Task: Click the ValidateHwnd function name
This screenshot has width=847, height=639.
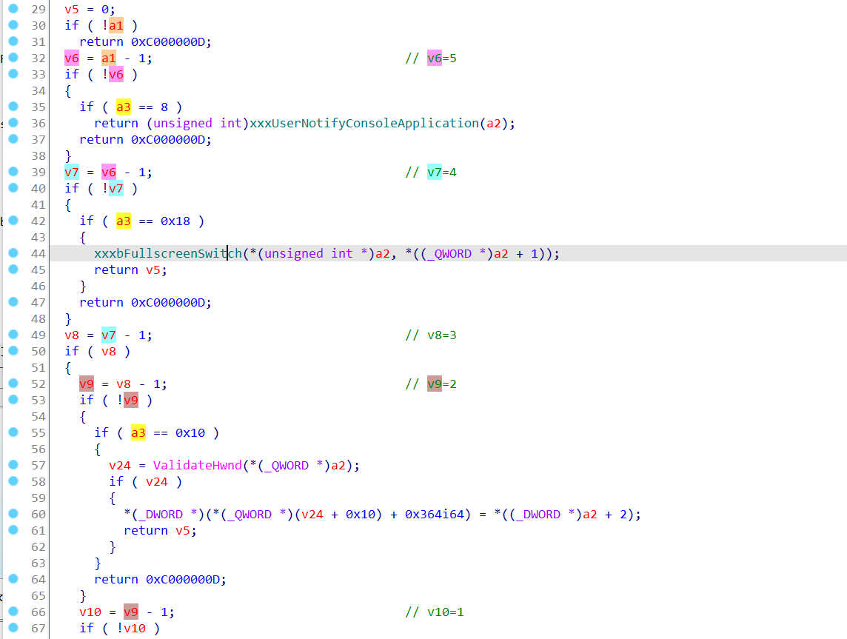Action: point(197,465)
